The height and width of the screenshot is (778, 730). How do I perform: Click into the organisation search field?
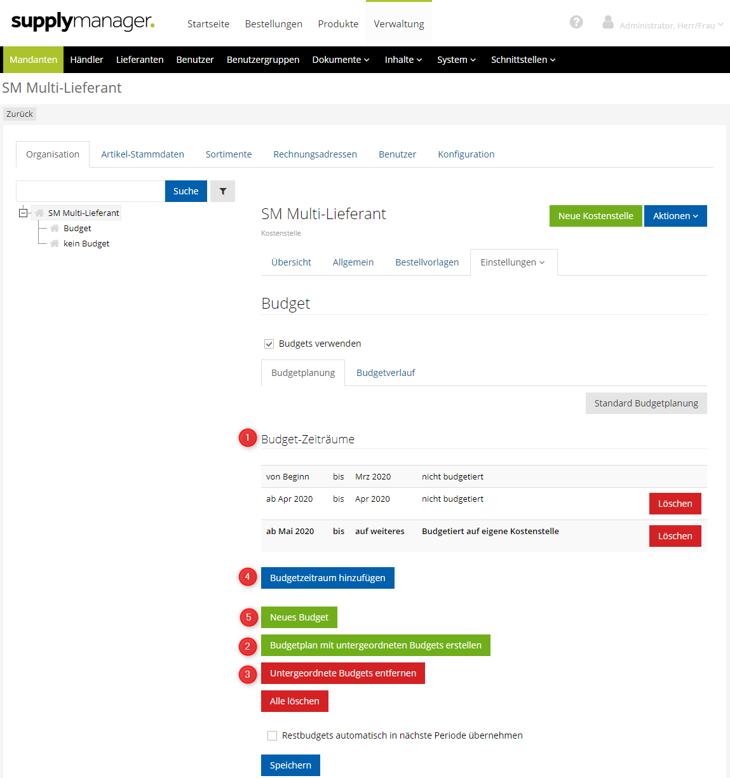tap(90, 191)
